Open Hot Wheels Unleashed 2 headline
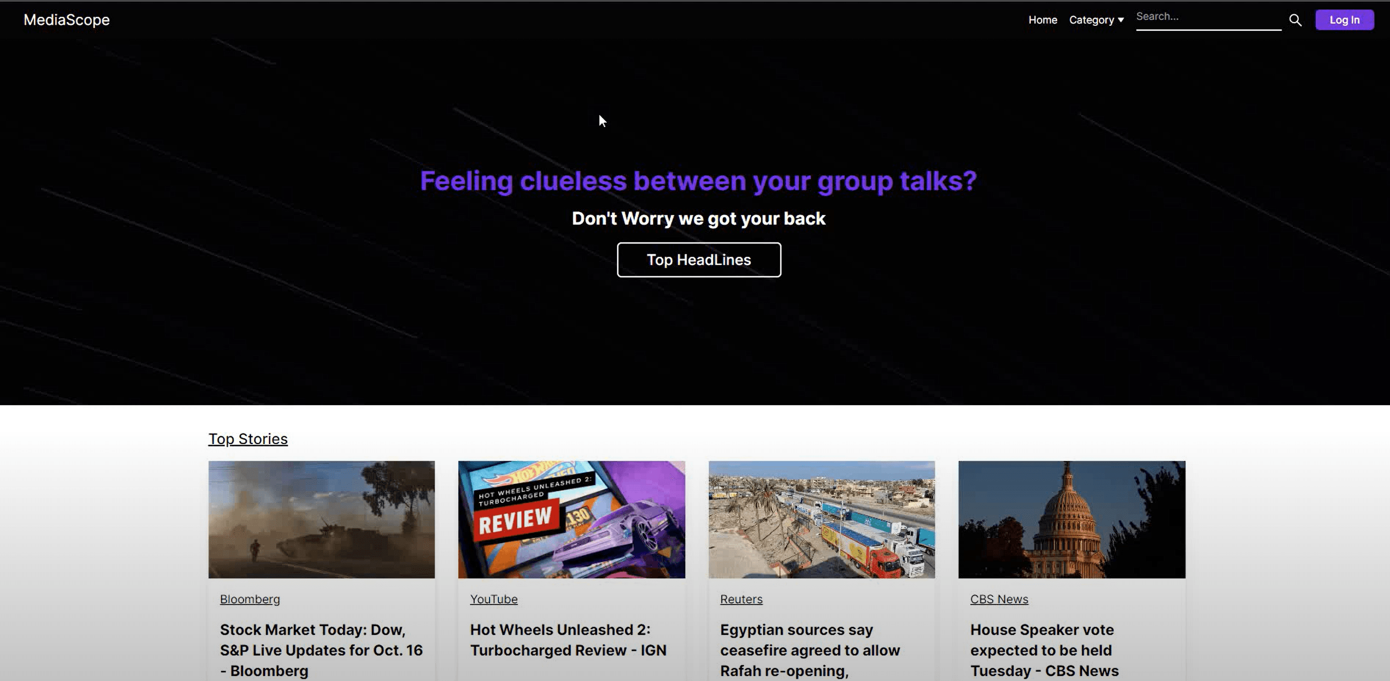Image resolution: width=1390 pixels, height=681 pixels. coord(568,640)
